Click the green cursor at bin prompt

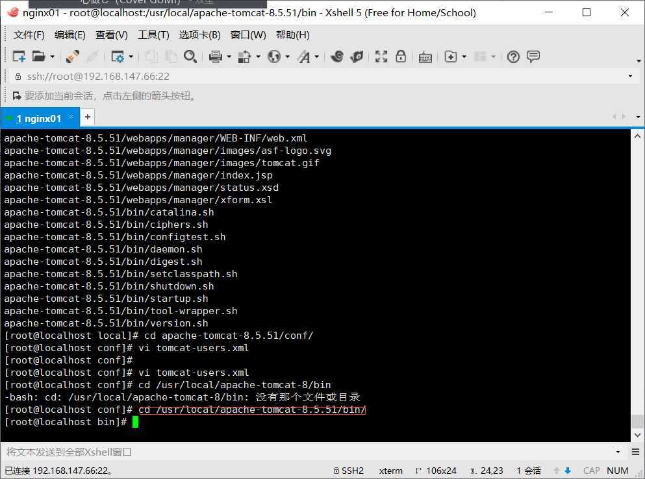pos(135,423)
